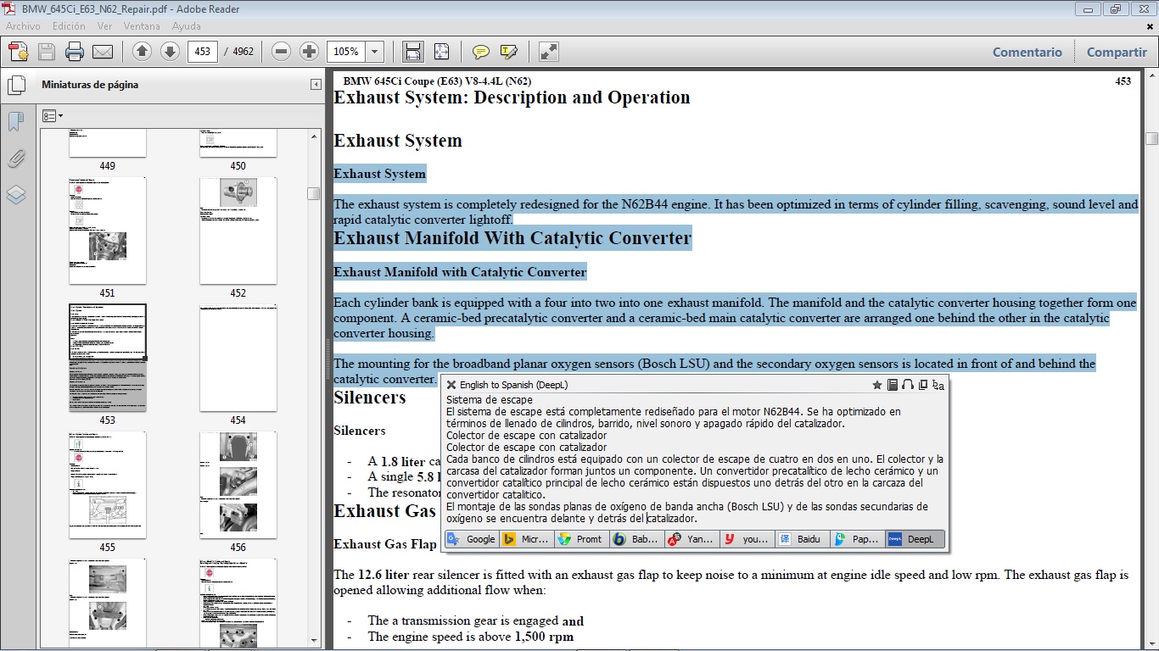The width and height of the screenshot is (1159, 651).
Task: Click the DeepL translator tab
Action: [x=914, y=539]
